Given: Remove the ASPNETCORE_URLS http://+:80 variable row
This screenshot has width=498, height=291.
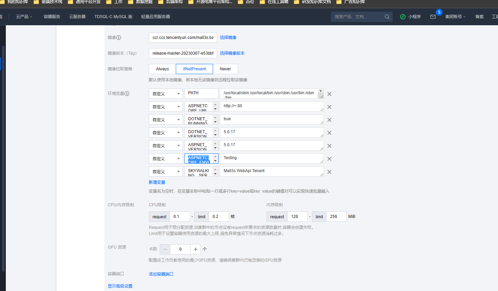Looking at the screenshot, I should point(329,107).
